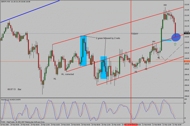This screenshot has width=190, height=126.
Task: Select the cyan rectangle near 20 Feb 12:00
Action: [104, 68]
